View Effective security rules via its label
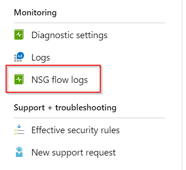The height and width of the screenshot is (170, 186). tap(76, 130)
